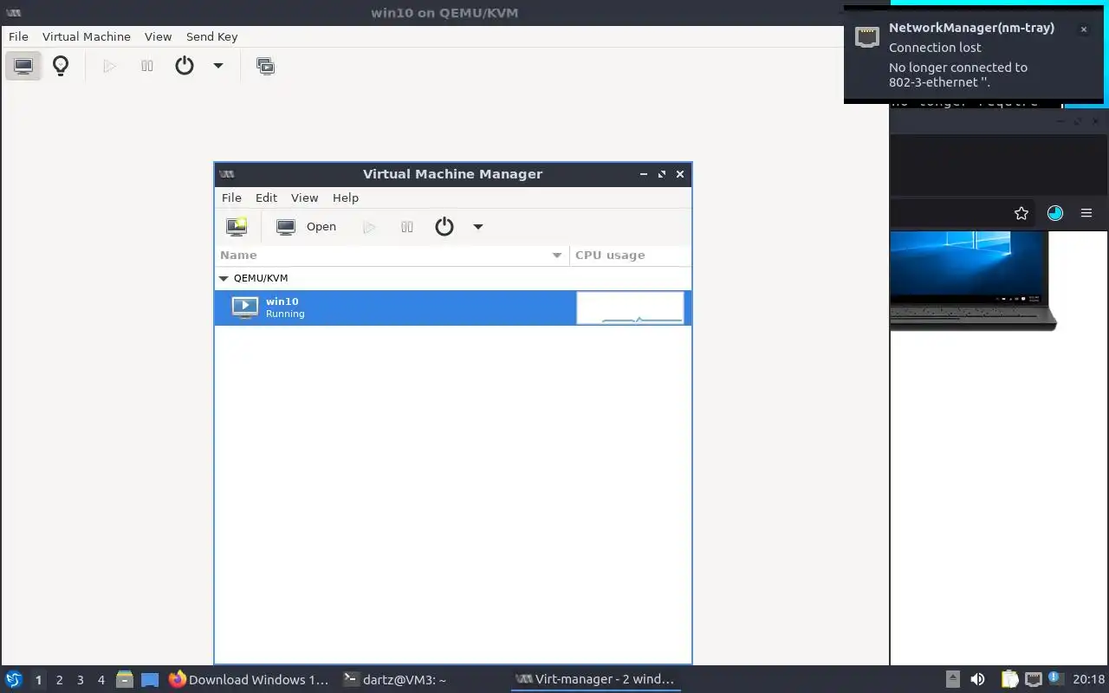Open the file manager icon on taskbar
1109x693 pixels.
(125, 680)
